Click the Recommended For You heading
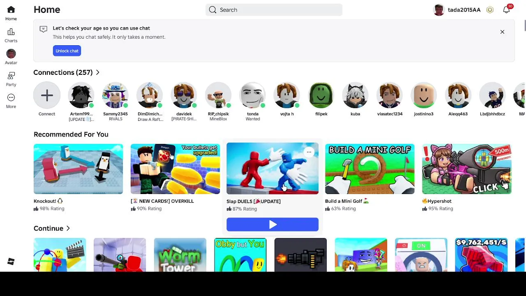Viewport: 526px width, 296px height. (x=71, y=134)
